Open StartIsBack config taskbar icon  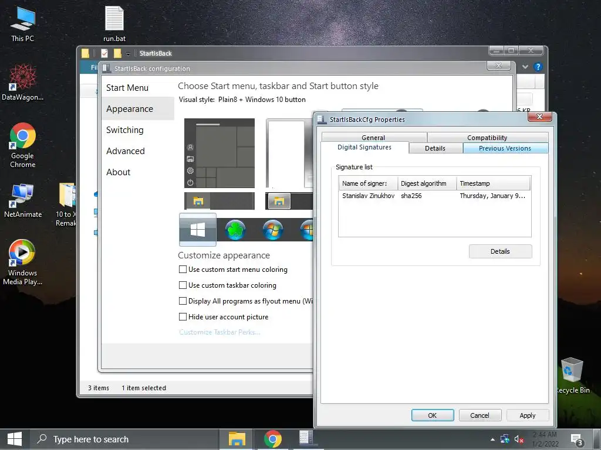pyautogui.click(x=306, y=438)
